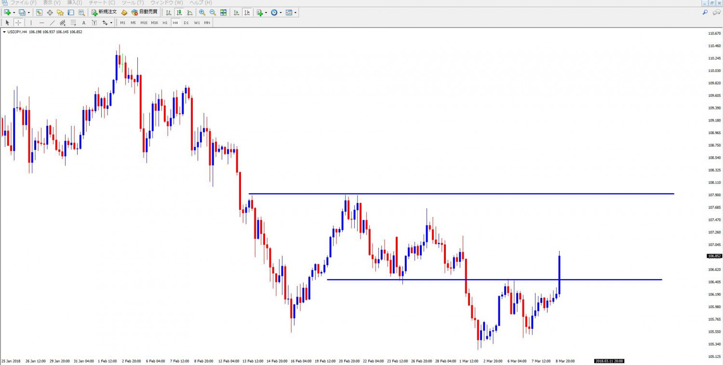Expand the templates dropdown arrow
This screenshot has height=365, width=723.
(x=295, y=13)
